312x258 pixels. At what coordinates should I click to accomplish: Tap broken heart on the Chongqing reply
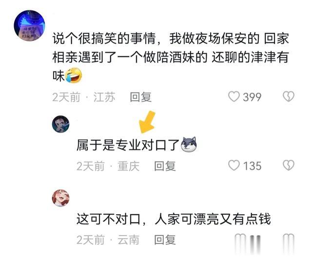[x=289, y=166]
